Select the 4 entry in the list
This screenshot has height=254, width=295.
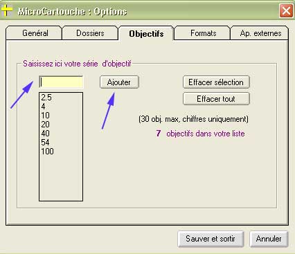[61, 107]
